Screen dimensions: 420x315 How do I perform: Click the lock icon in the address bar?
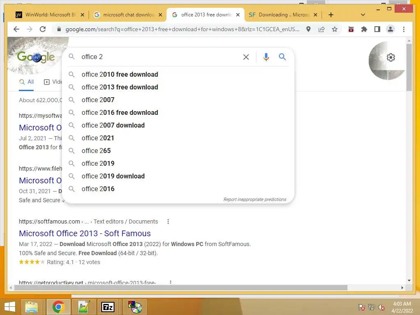(59, 29)
